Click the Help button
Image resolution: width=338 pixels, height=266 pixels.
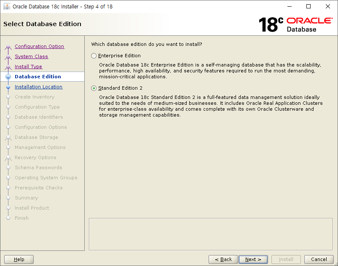tap(19, 259)
